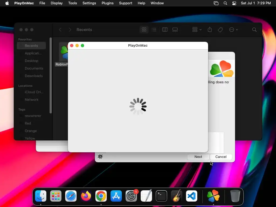This screenshot has height=207, width=276.
Task: Click the Finder search icon
Action: pos(254,30)
